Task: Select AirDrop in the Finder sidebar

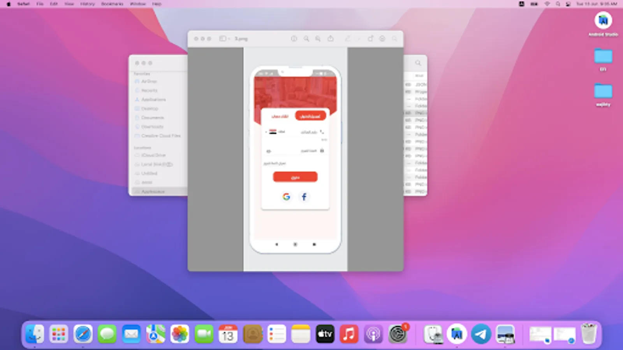Action: [x=149, y=81]
